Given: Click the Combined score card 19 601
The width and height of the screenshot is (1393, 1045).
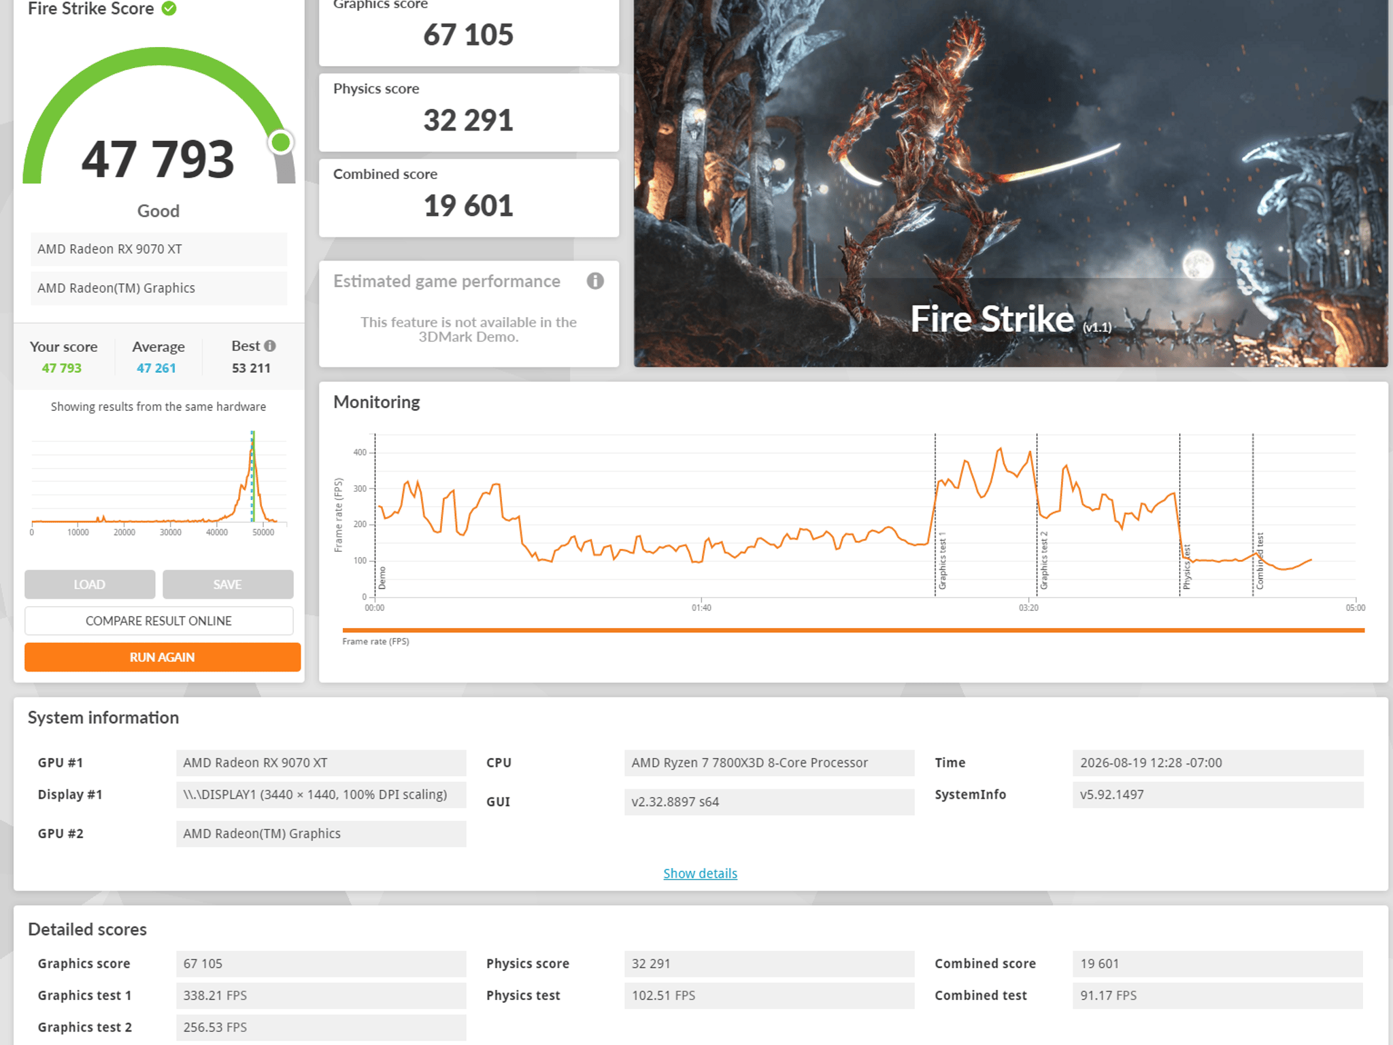Looking at the screenshot, I should pos(469,198).
